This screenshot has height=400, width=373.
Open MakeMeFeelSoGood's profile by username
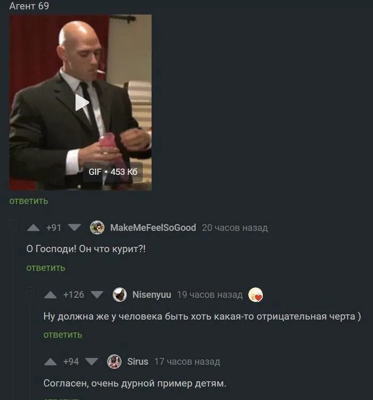pos(153,228)
